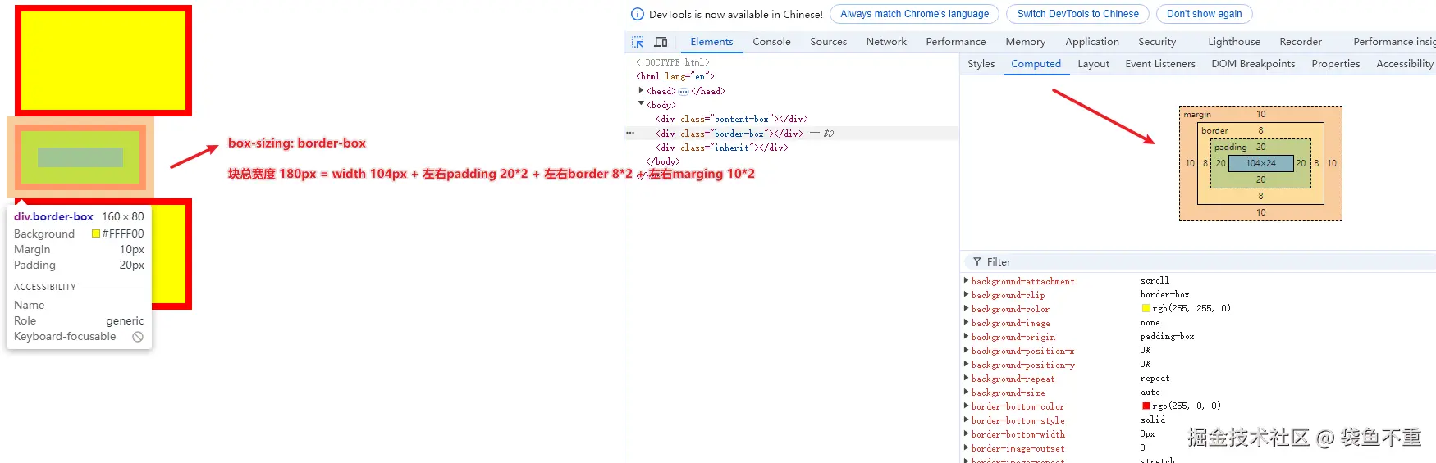
Task: Click the border label in box model
Action: [x=1214, y=130]
